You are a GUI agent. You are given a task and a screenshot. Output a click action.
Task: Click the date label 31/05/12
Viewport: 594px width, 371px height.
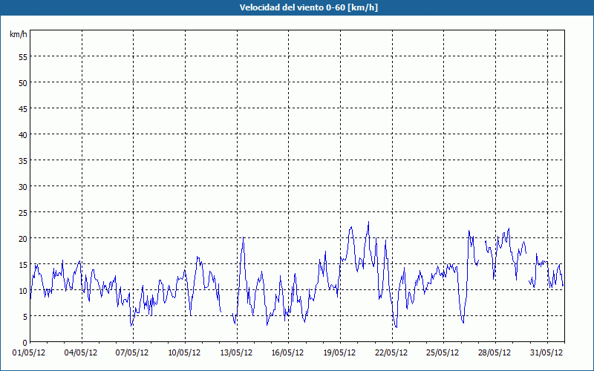click(546, 353)
